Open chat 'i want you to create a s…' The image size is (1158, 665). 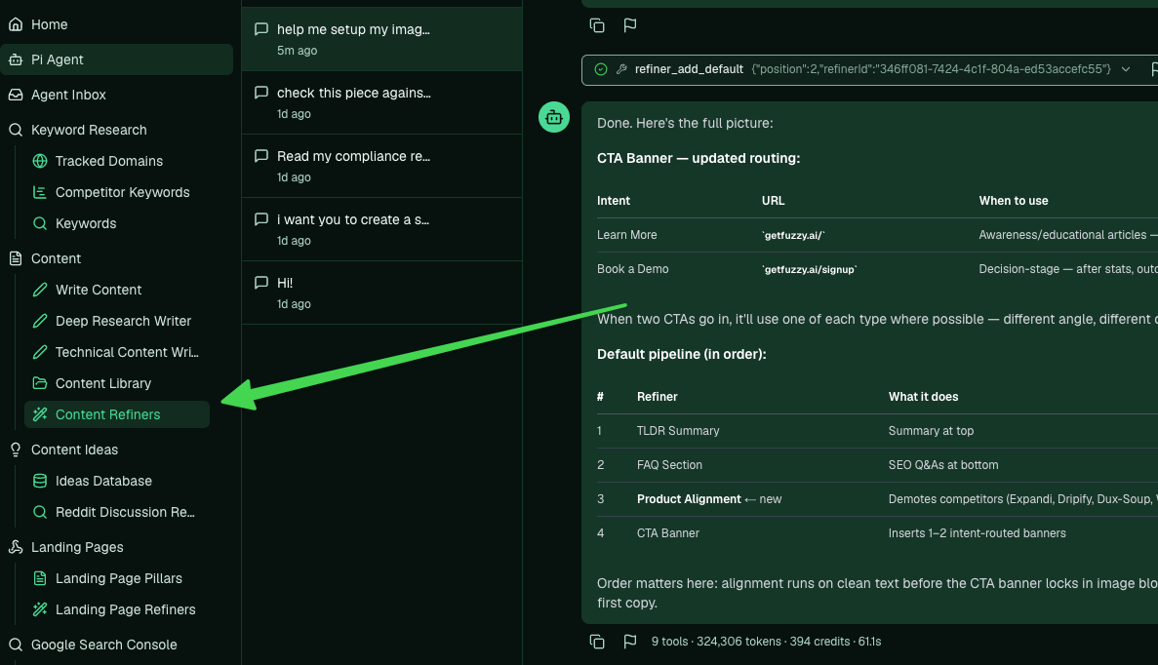pos(381,229)
